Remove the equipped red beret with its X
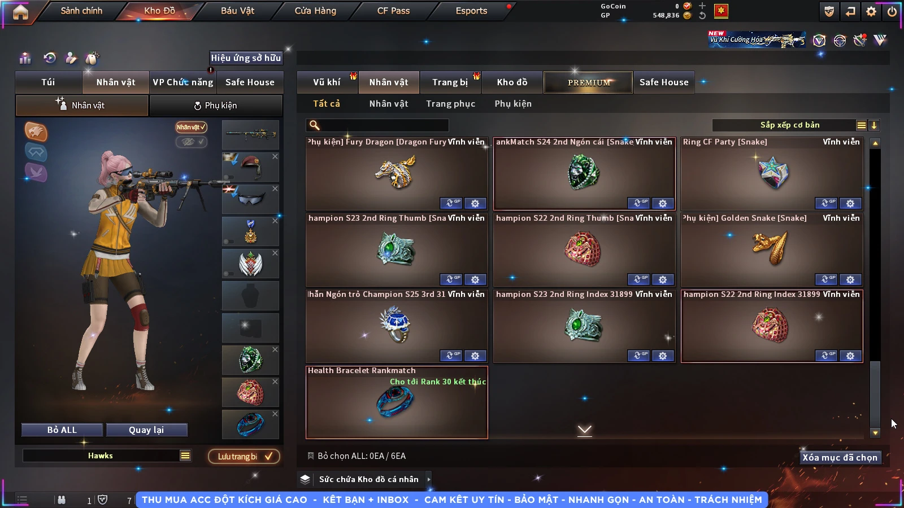Viewport: 904px width, 508px height. pos(275,156)
